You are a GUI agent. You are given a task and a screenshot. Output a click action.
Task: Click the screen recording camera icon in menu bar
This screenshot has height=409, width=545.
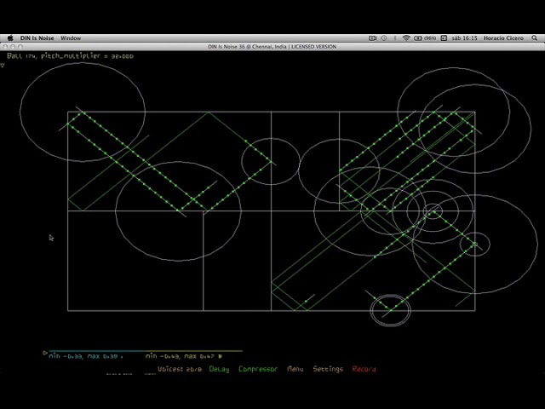[x=372, y=38]
